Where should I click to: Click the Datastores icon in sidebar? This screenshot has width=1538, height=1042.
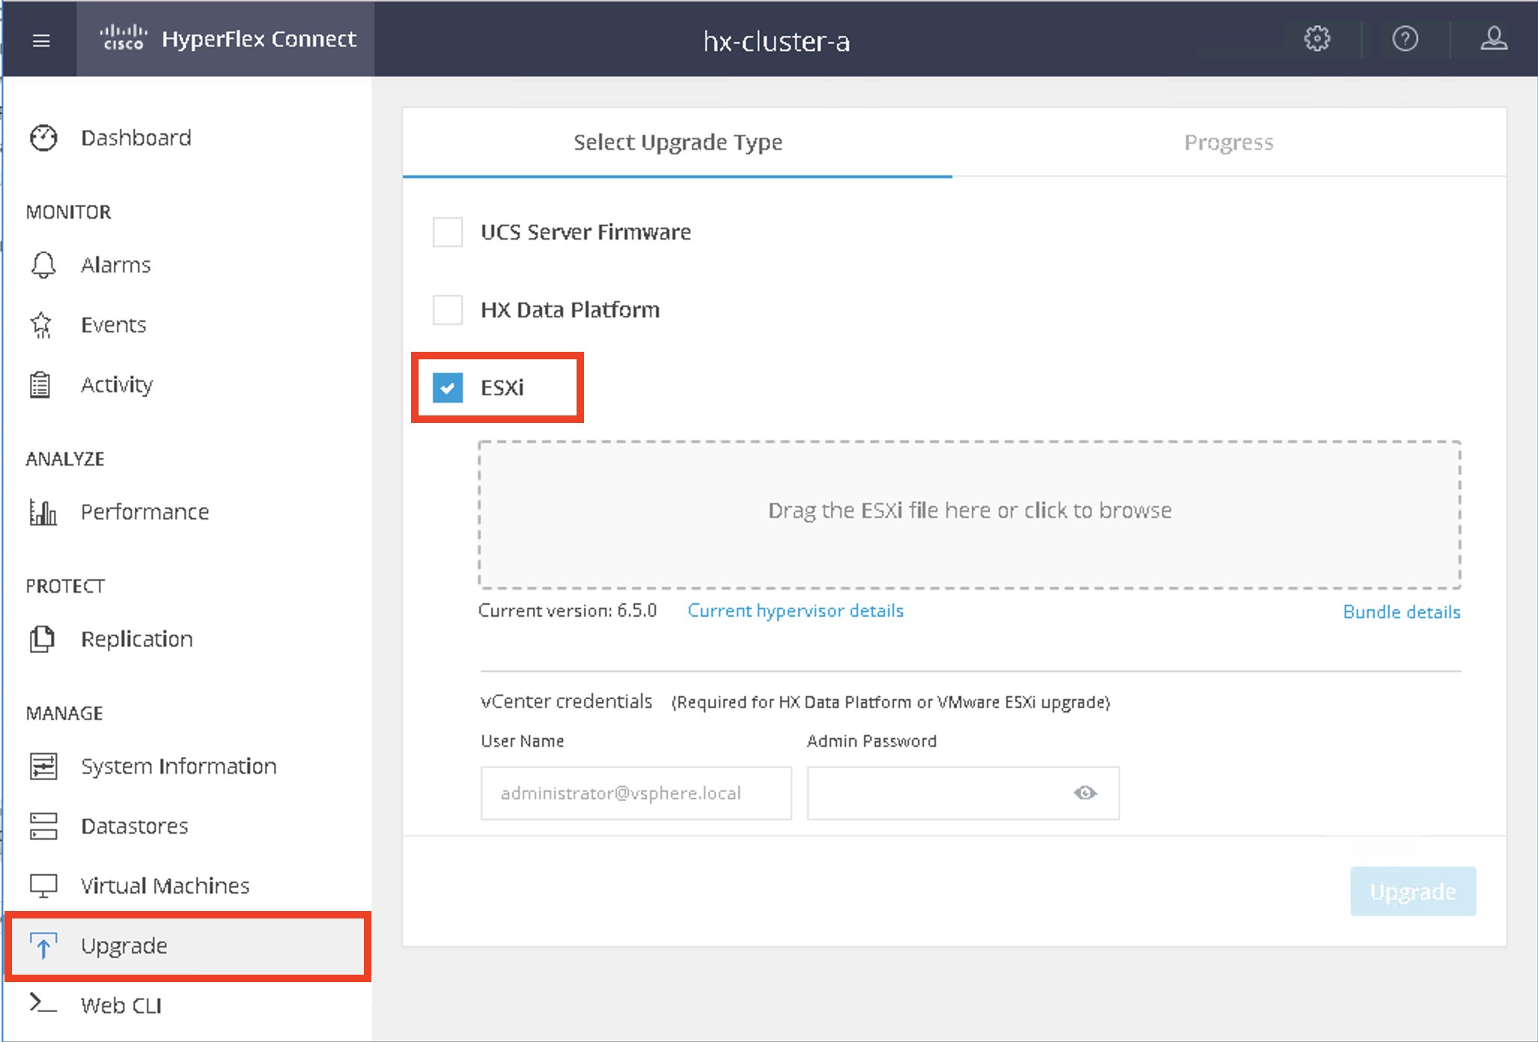[43, 826]
